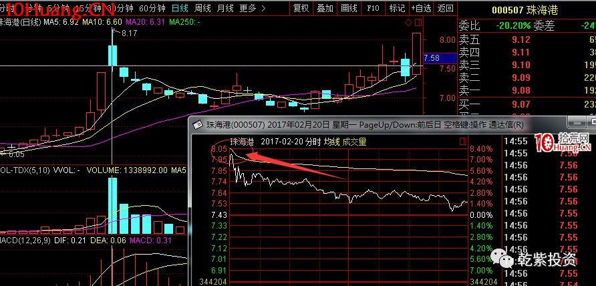596x286 pixels.
Task: Select the MA20: 6.31 indicator label
Action: point(145,23)
